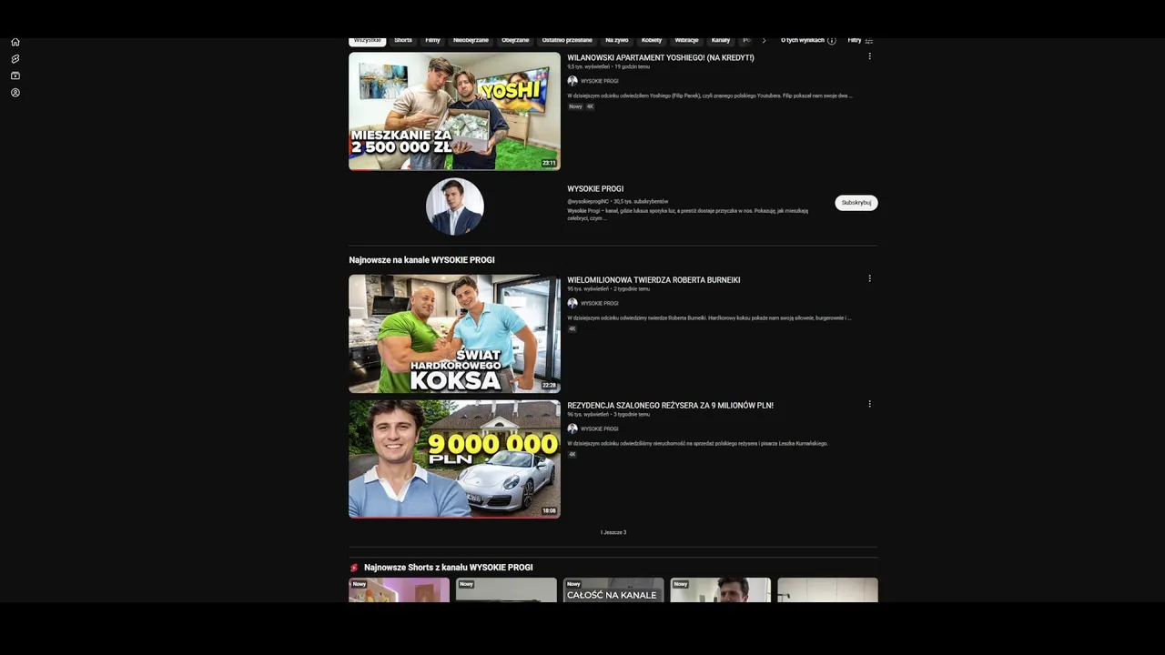Select the Shorts filter chip
1165x655 pixels.
click(403, 40)
